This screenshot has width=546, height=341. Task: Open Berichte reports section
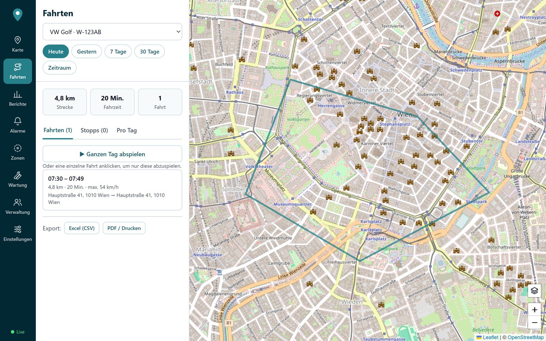(18, 98)
